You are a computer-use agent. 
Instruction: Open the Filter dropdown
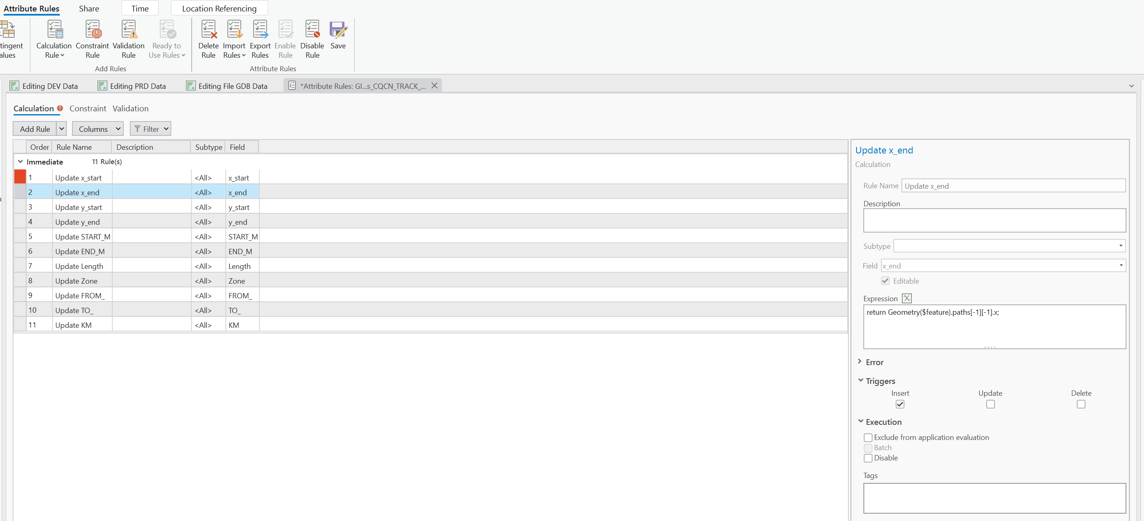[151, 129]
